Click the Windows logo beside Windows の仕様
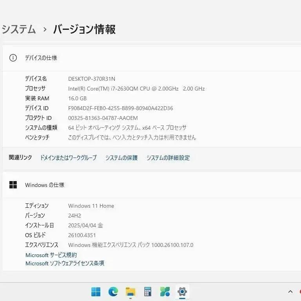Image resolution: width=301 pixels, height=301 pixels. [13, 185]
